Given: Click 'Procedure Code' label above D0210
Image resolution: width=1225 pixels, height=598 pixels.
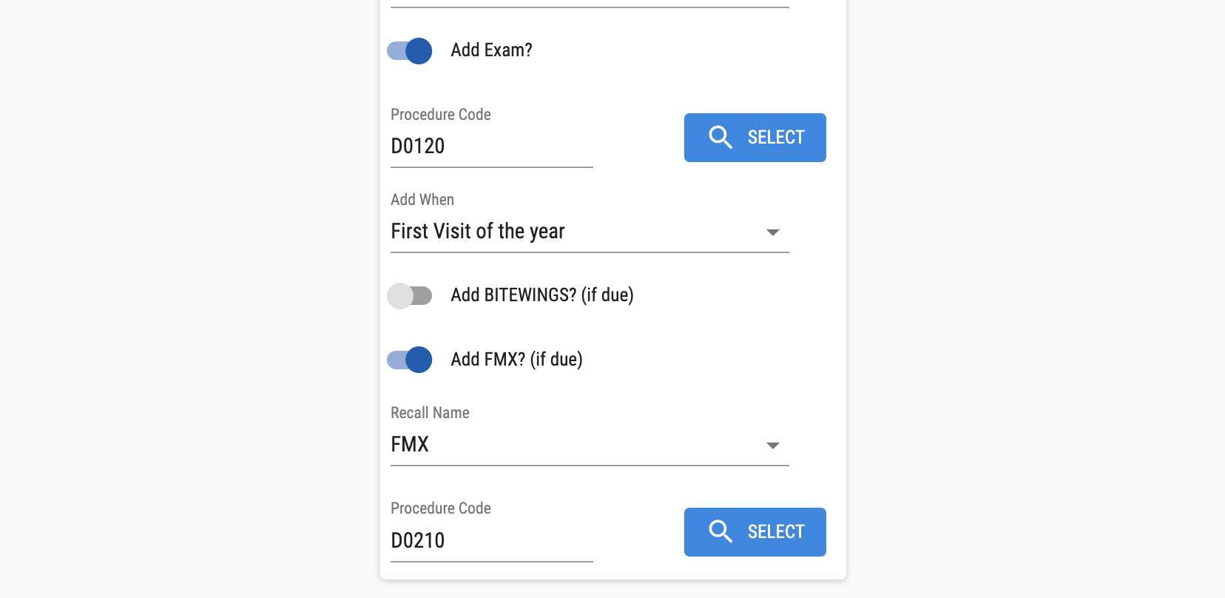Looking at the screenshot, I should pos(440,508).
